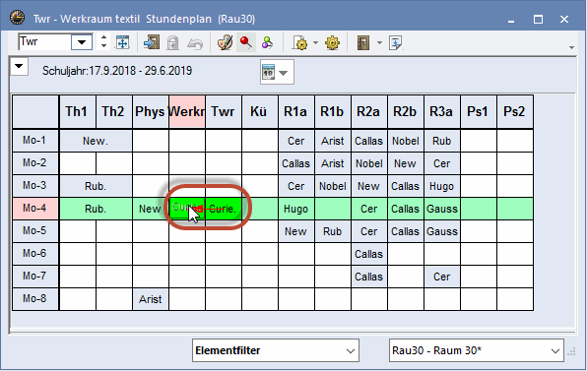The height and width of the screenshot is (371, 587).
Task: Click the highlighted Mo-4 row header
Action: pos(34,208)
